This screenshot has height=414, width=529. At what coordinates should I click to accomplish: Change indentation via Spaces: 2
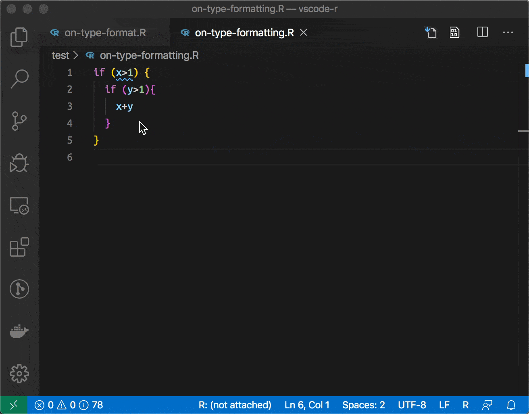click(x=364, y=405)
